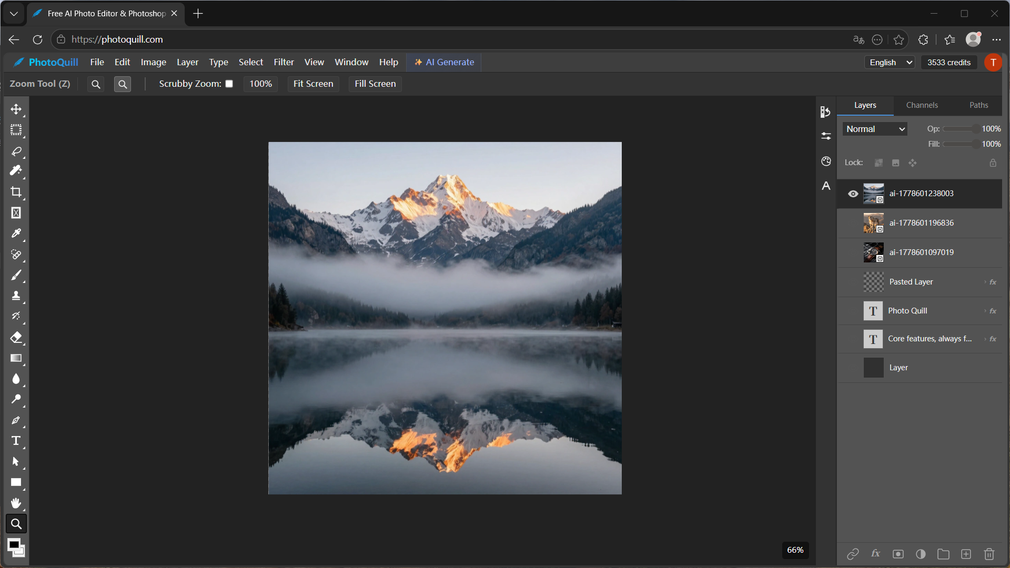Expand effects on Core features layer
Image resolution: width=1010 pixels, height=568 pixels.
(985, 339)
